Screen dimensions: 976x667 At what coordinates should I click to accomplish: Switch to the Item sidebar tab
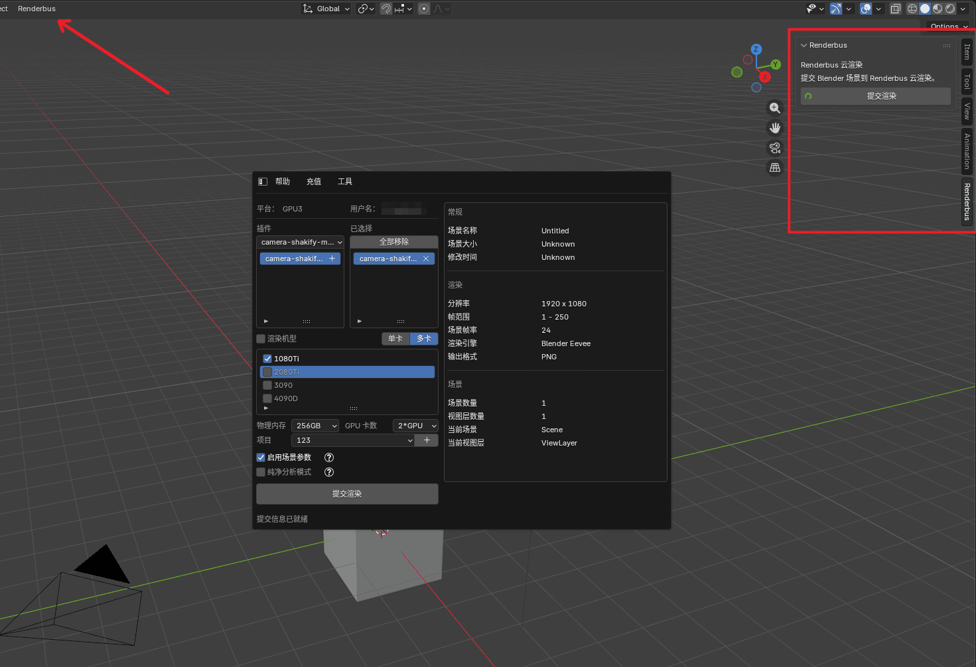(x=967, y=52)
